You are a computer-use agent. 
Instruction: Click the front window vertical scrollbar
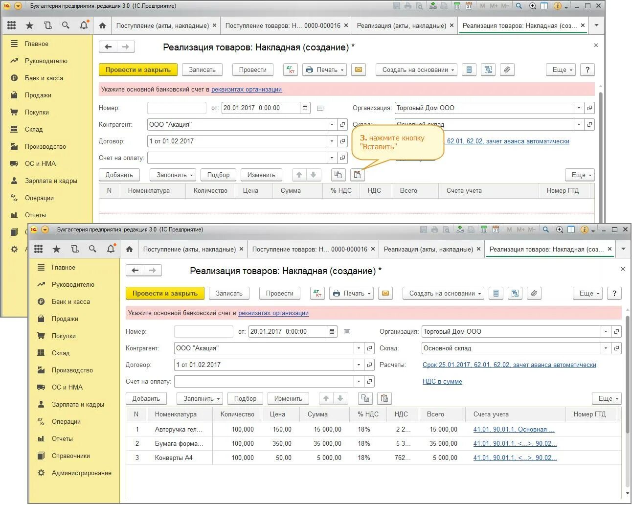[628, 374]
